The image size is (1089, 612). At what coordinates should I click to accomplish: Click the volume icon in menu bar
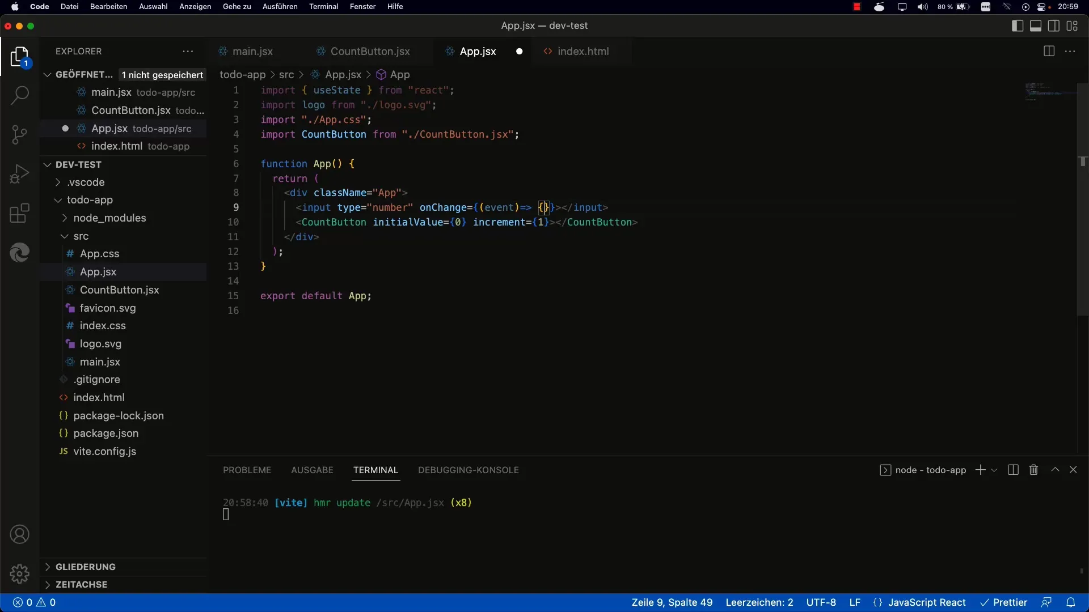[x=923, y=7]
